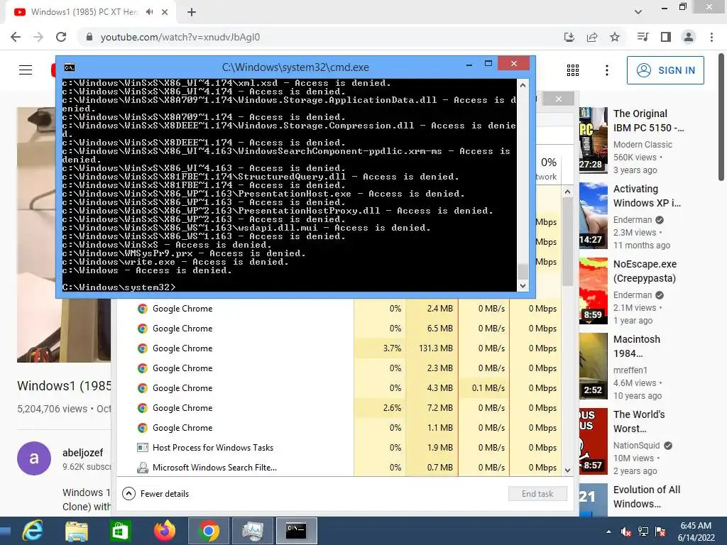Open a new Chrome tab

[192, 12]
